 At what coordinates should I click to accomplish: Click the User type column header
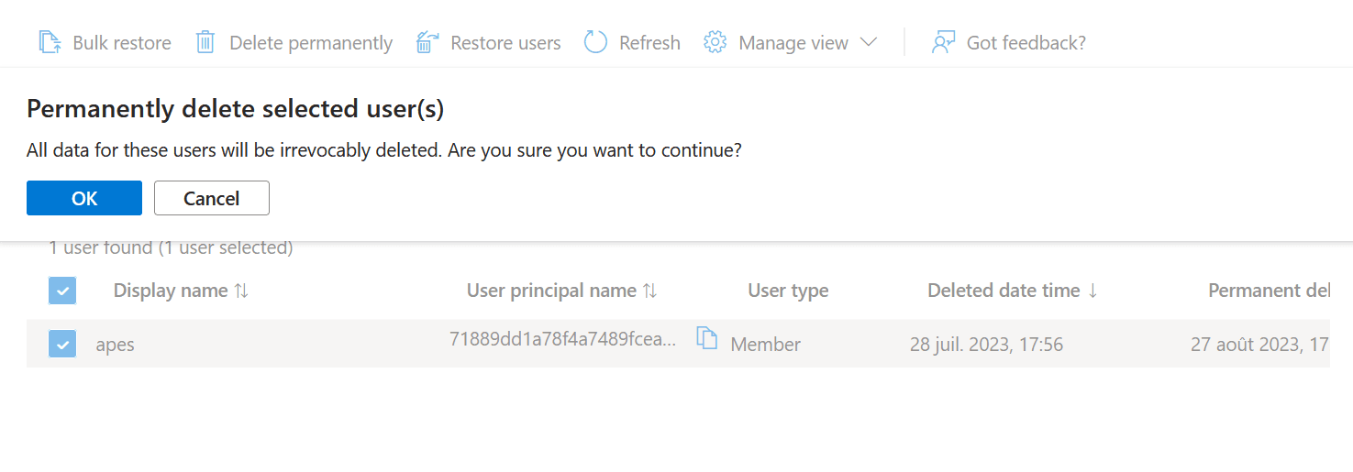click(x=788, y=291)
